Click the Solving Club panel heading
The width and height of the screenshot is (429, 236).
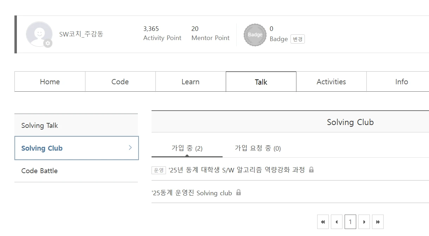point(350,122)
